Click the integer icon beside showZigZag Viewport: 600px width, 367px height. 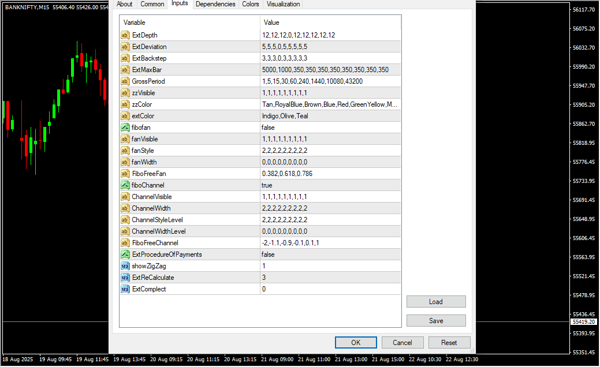[125, 266]
